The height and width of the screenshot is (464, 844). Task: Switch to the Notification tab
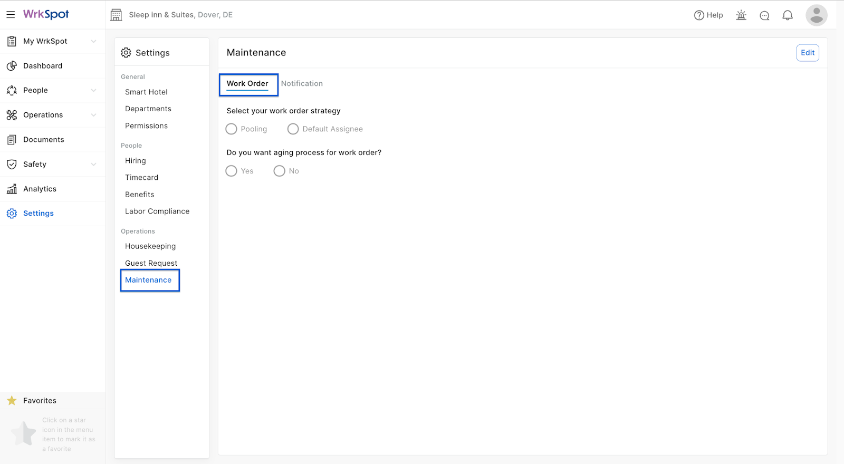pos(302,84)
